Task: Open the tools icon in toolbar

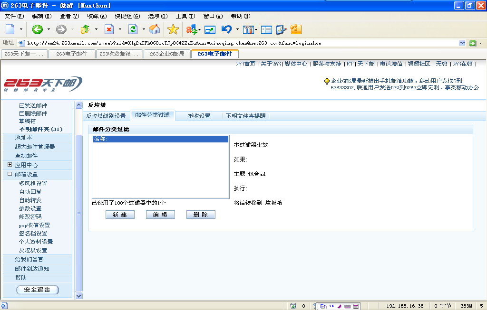Action: click(x=248, y=30)
